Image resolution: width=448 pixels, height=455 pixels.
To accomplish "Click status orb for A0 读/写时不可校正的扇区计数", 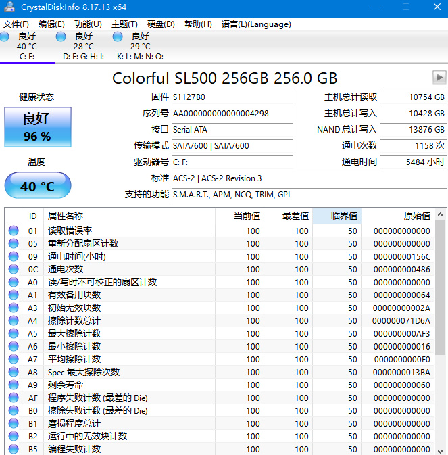I will click(x=14, y=282).
